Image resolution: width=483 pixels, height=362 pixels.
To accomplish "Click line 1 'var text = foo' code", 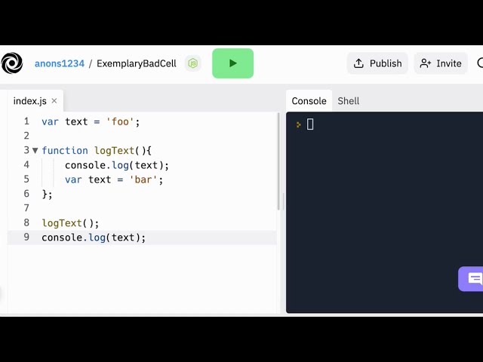I will coord(91,121).
